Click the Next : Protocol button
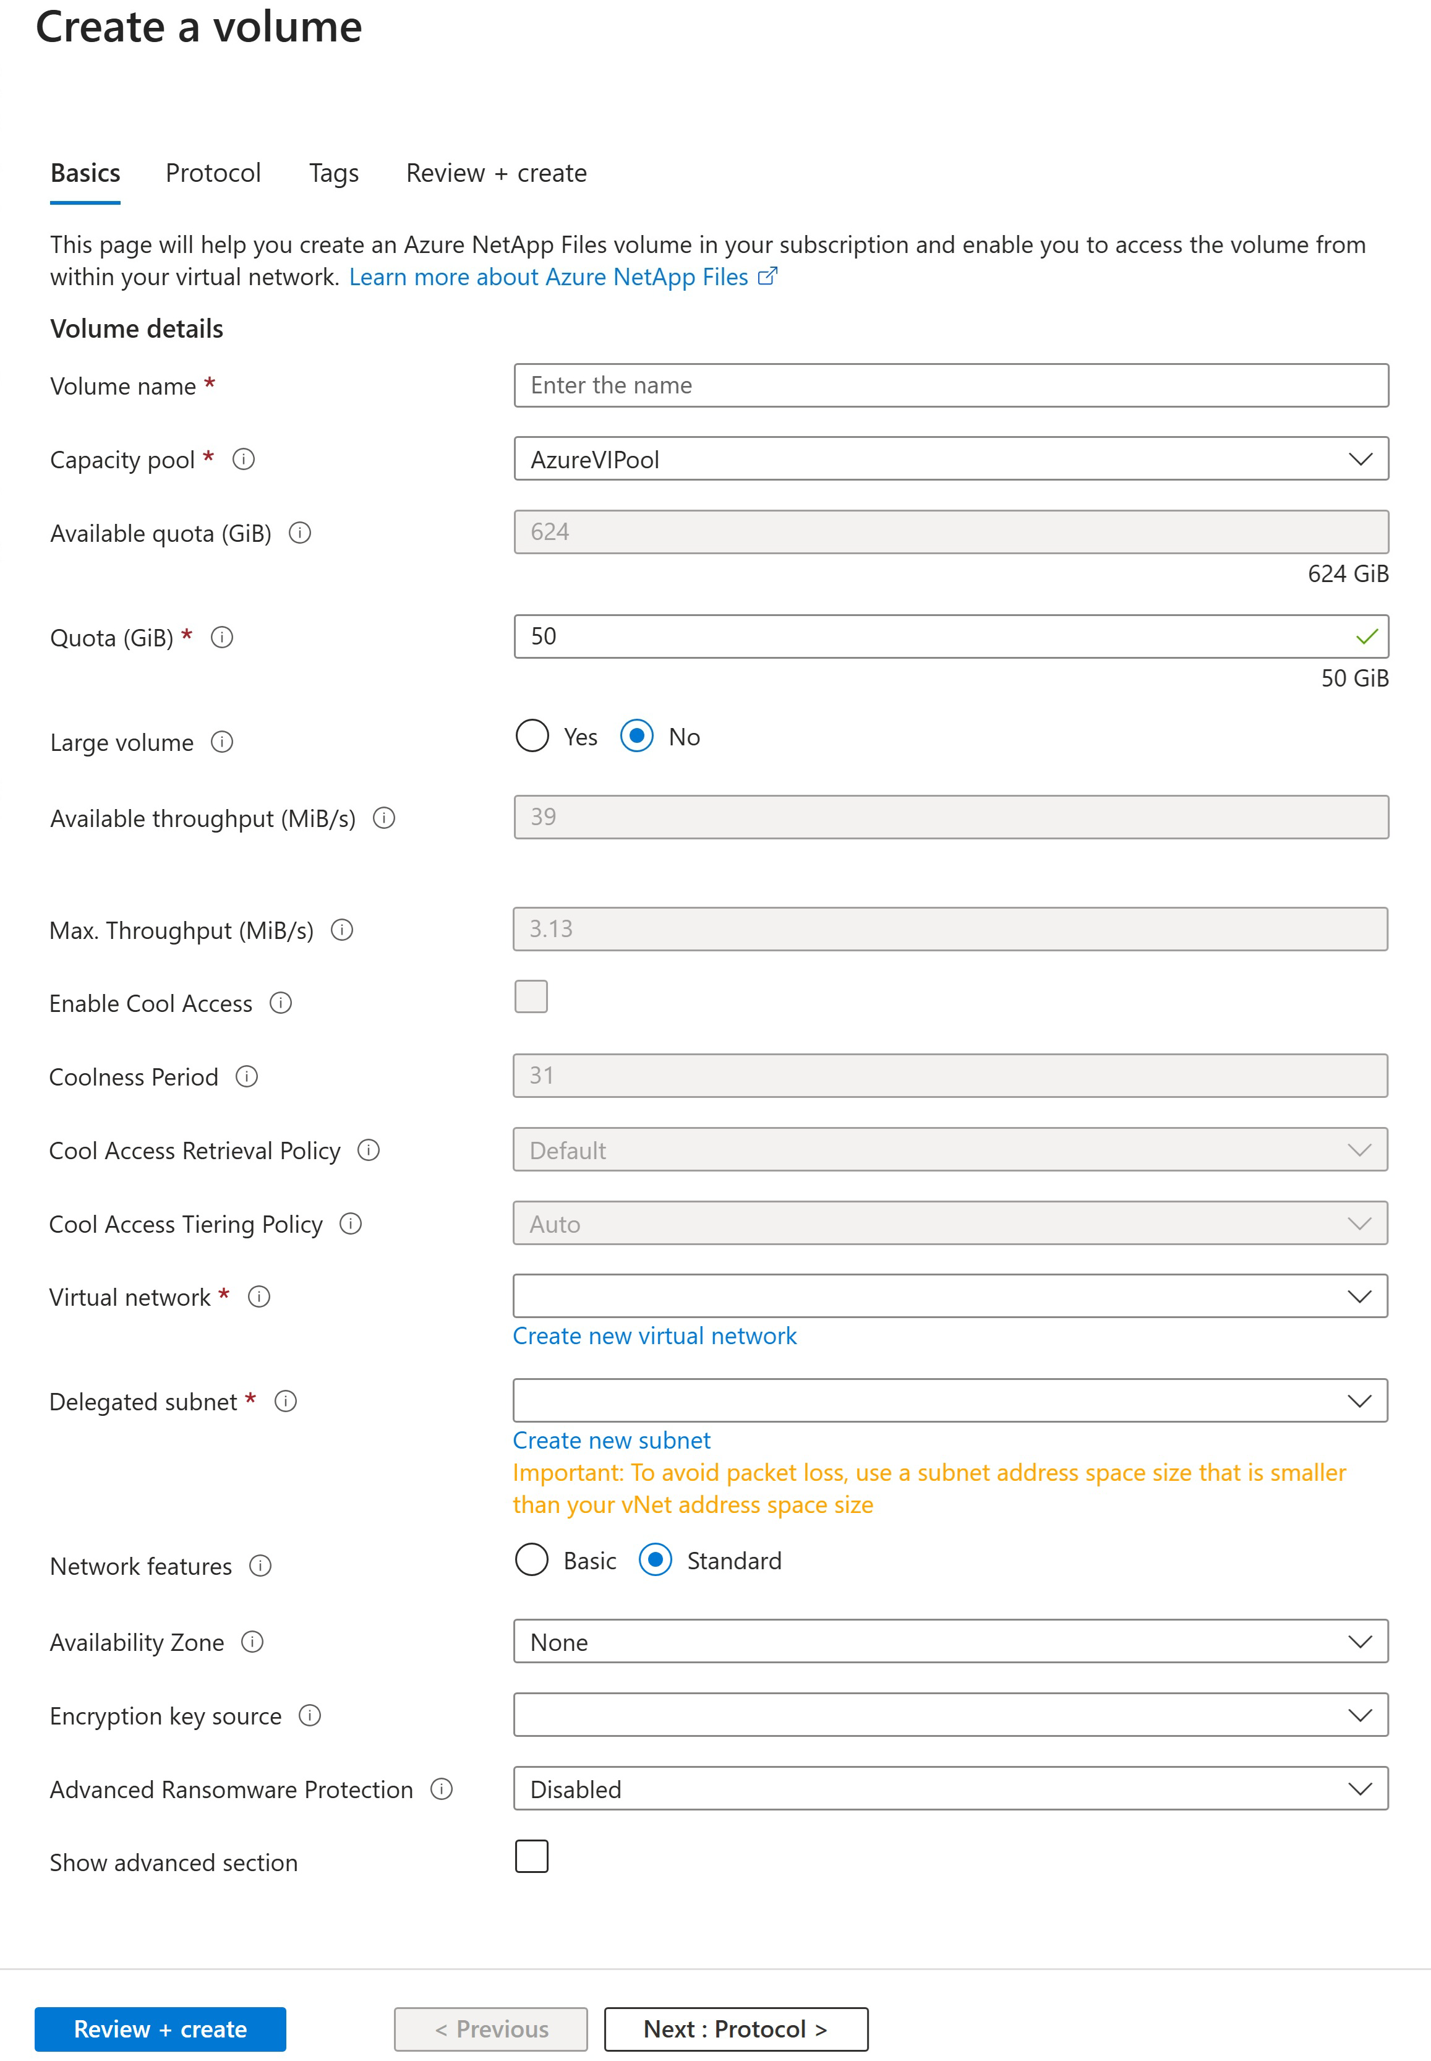Image resolution: width=1431 pixels, height=2061 pixels. click(x=735, y=2029)
